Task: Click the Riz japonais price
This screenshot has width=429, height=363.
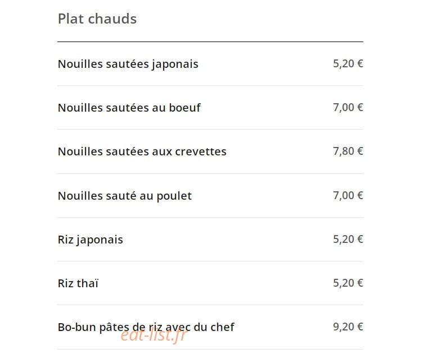Action: click(347, 239)
